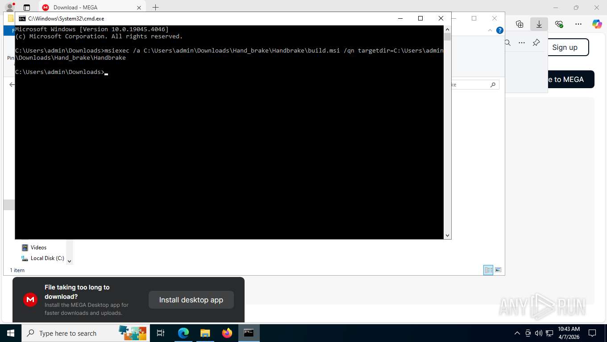Open File Explorer from taskbar
This screenshot has height=342, width=607.
[x=205, y=333]
